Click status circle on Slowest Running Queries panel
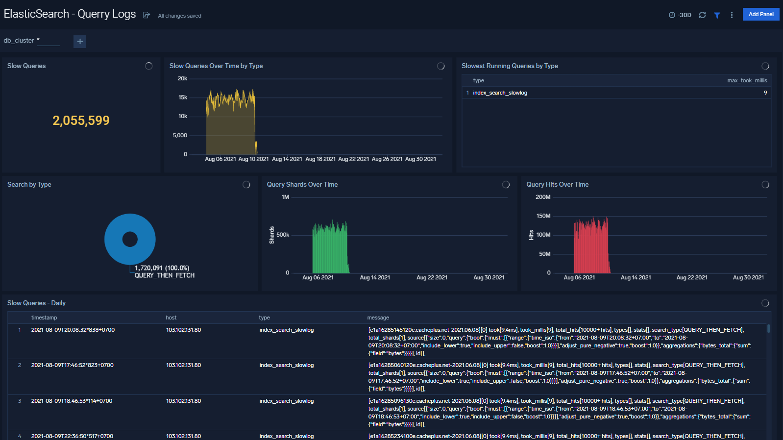This screenshot has height=440, width=783. click(x=765, y=66)
